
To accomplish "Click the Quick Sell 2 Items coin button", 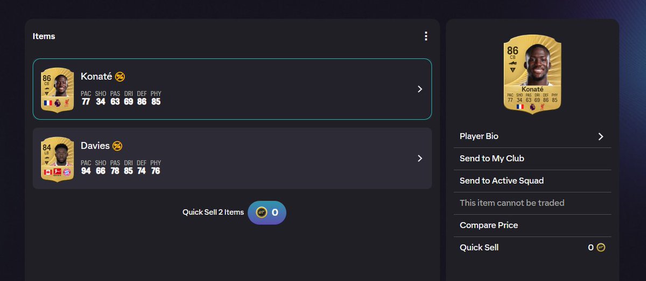I will [x=267, y=212].
